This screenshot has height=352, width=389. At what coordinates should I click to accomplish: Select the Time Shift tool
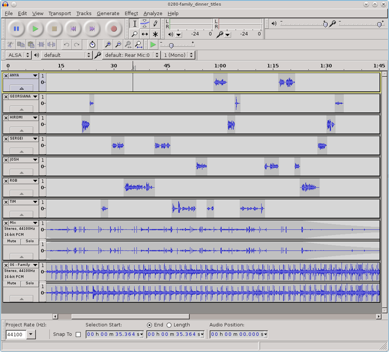144,34
